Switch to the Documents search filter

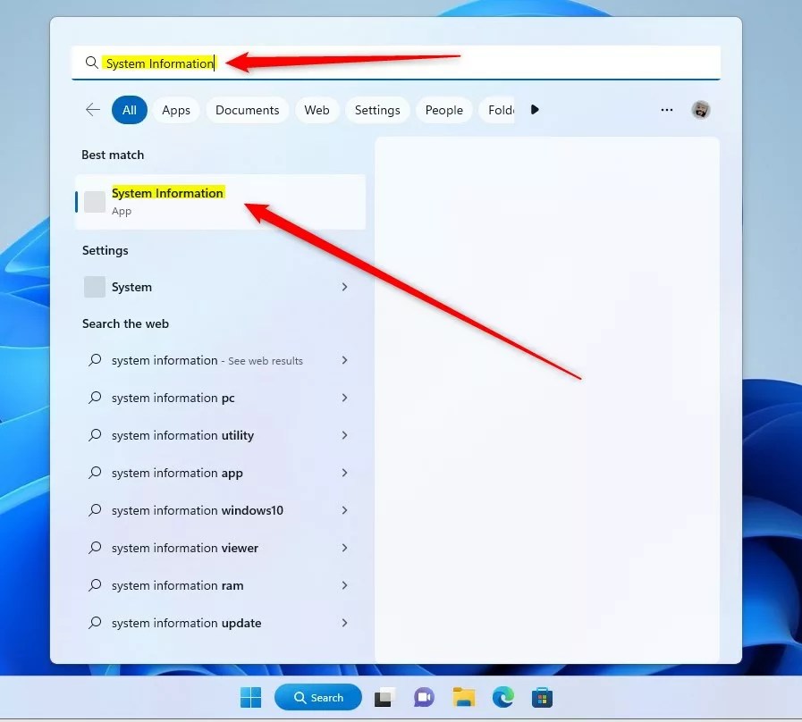[x=247, y=109]
